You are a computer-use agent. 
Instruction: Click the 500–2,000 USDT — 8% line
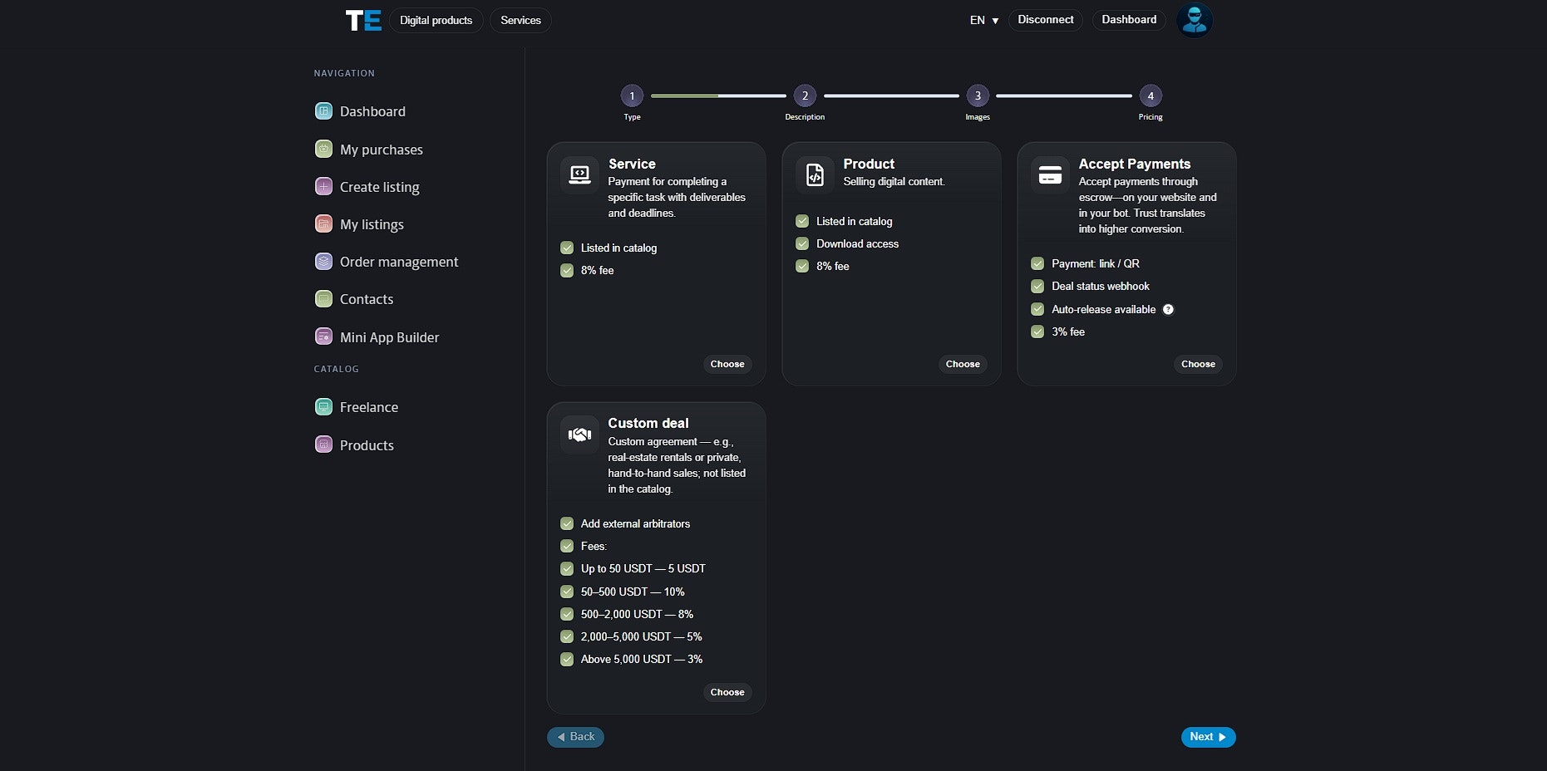point(637,614)
